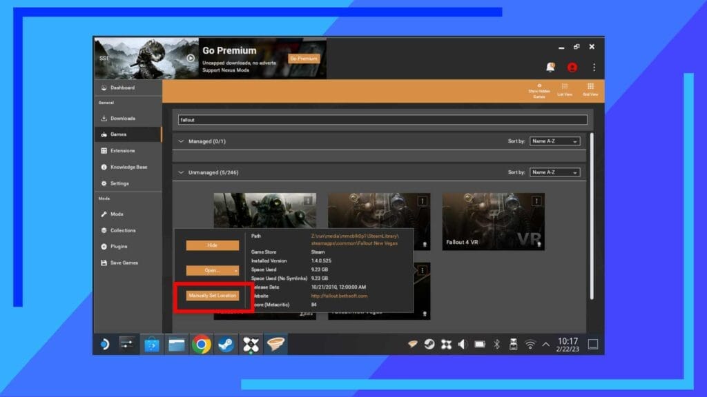Open system settings in taskbar
This screenshot has width=707, height=397.
coord(127,345)
